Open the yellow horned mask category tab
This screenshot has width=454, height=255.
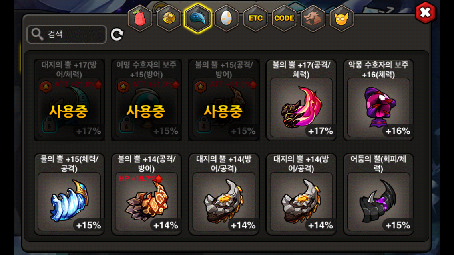[x=342, y=18]
